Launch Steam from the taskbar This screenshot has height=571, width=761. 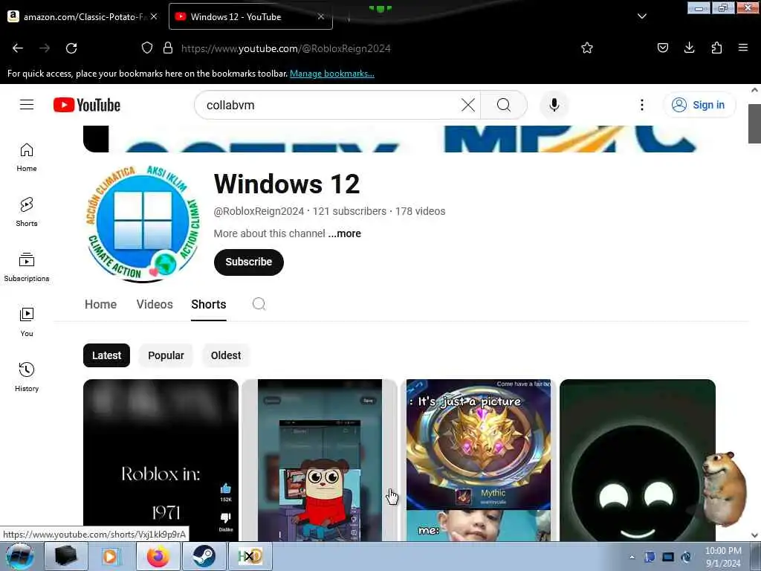tap(204, 556)
